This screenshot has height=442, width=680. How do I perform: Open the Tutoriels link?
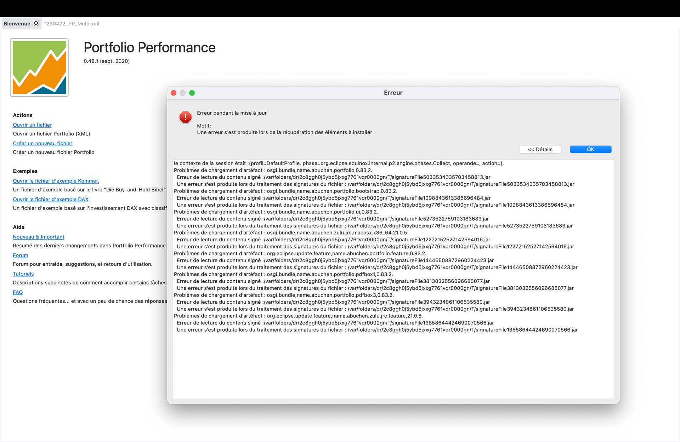pyautogui.click(x=23, y=274)
